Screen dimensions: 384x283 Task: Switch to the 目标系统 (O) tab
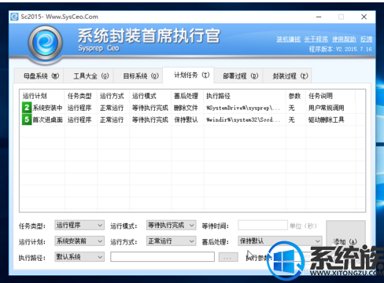[138, 76]
